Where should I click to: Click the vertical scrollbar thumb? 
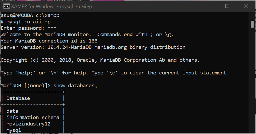click(252, 24)
